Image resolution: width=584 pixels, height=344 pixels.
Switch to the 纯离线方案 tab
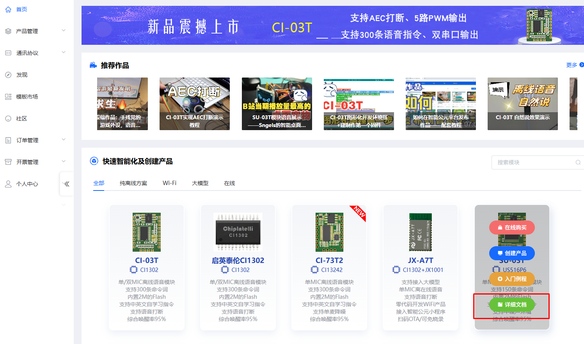133,183
